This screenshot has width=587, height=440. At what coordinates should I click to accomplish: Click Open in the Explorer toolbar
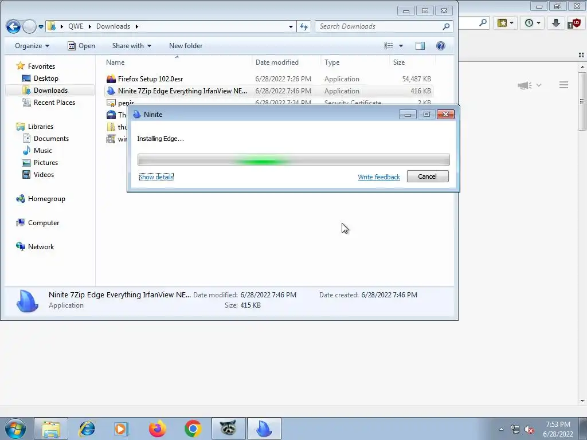(x=81, y=46)
